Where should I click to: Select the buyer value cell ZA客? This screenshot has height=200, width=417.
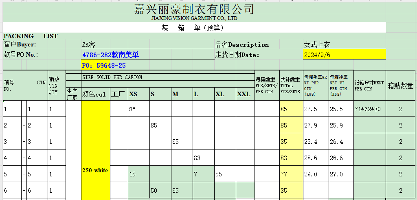[89, 45]
